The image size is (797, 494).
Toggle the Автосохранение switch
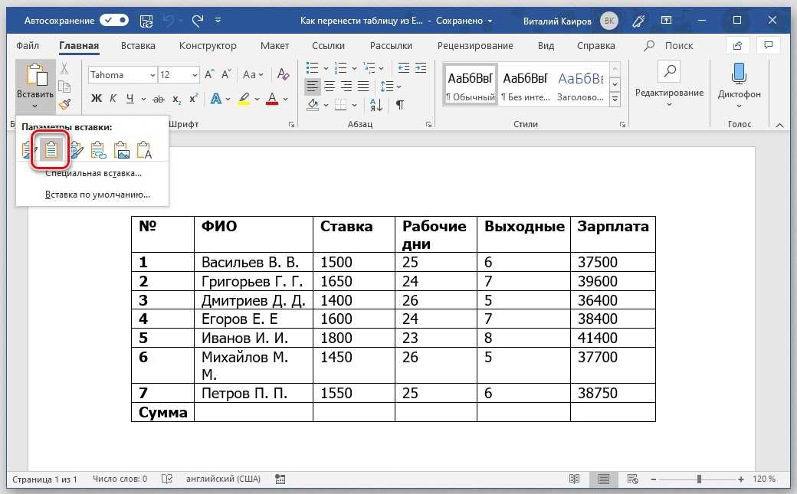click(x=114, y=20)
